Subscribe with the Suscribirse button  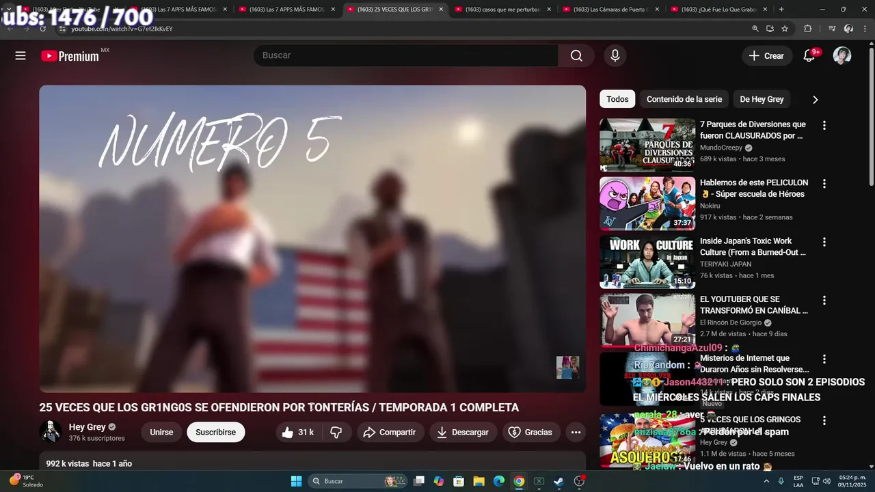tap(215, 432)
